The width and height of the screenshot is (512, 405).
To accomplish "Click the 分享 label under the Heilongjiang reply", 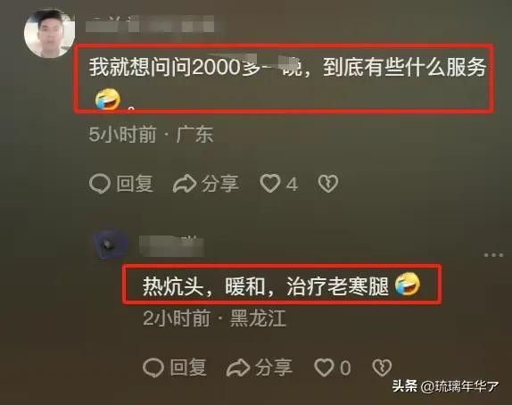I will point(274,368).
